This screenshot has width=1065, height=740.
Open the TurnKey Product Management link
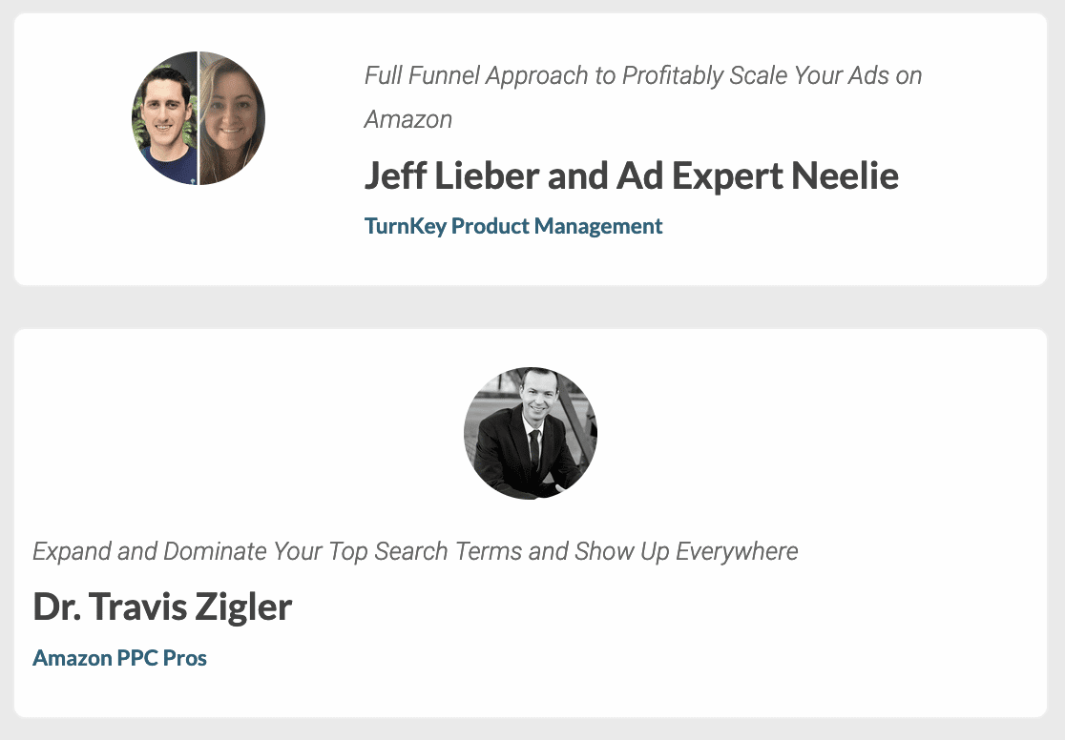[x=512, y=226]
